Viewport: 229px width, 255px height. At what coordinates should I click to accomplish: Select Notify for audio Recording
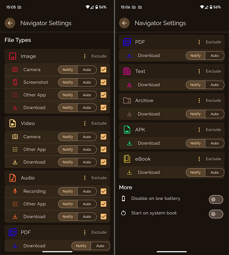pos(68,191)
